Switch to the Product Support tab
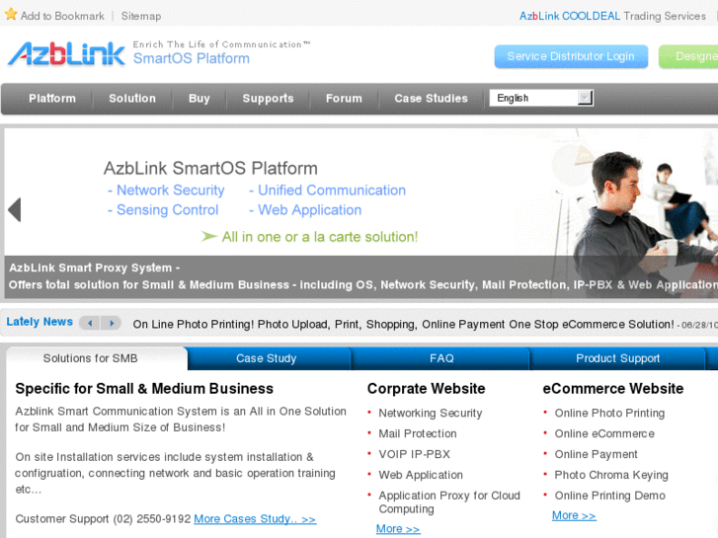Screen dimensions: 718x538 click(617, 358)
